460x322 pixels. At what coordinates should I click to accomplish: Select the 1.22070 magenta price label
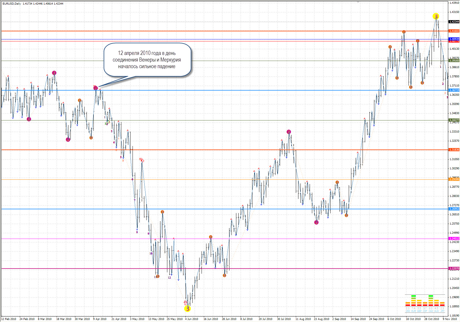(x=454, y=269)
